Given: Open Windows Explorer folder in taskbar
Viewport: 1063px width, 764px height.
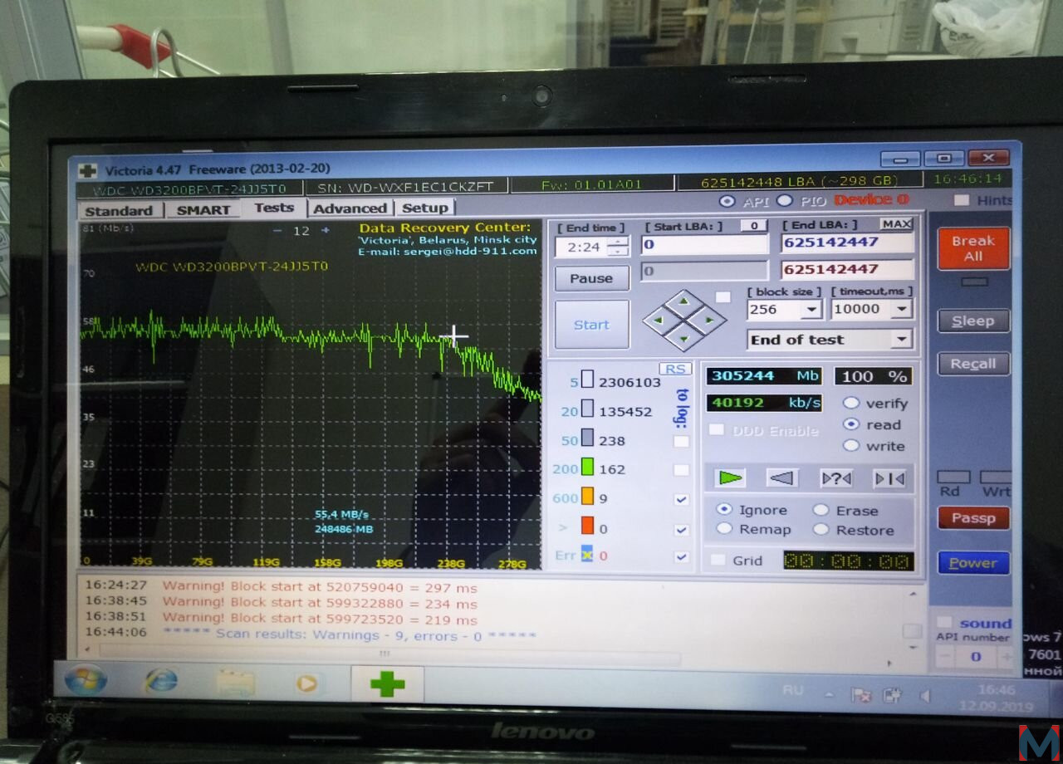Looking at the screenshot, I should 236,683.
